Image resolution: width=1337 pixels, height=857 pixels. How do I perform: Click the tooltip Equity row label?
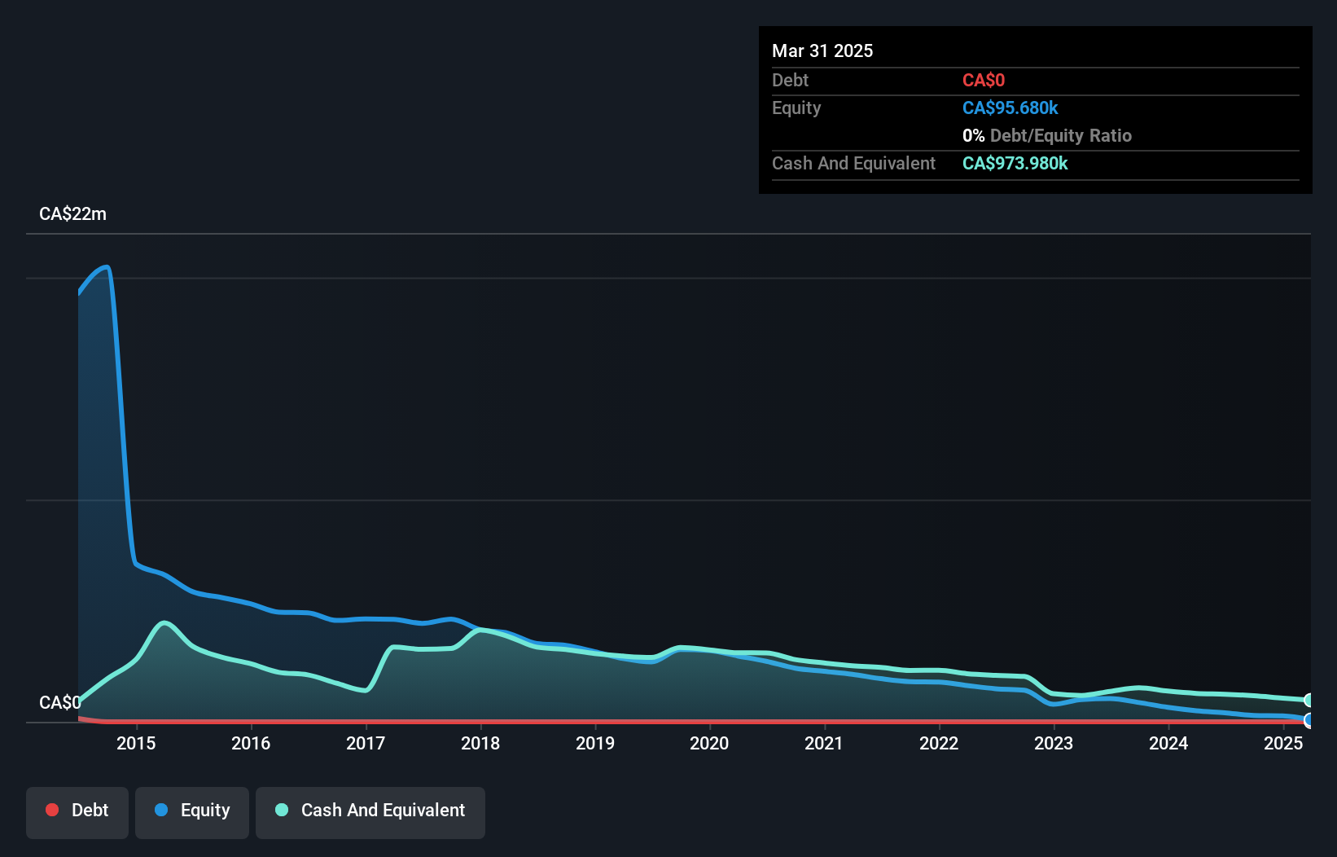click(x=796, y=108)
